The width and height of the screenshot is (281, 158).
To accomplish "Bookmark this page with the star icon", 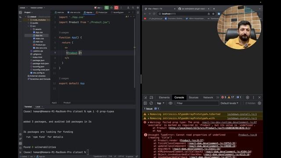I will (213, 14).
